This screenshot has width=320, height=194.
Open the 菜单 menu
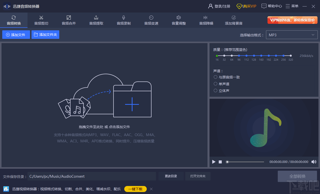pyautogui.click(x=292, y=6)
